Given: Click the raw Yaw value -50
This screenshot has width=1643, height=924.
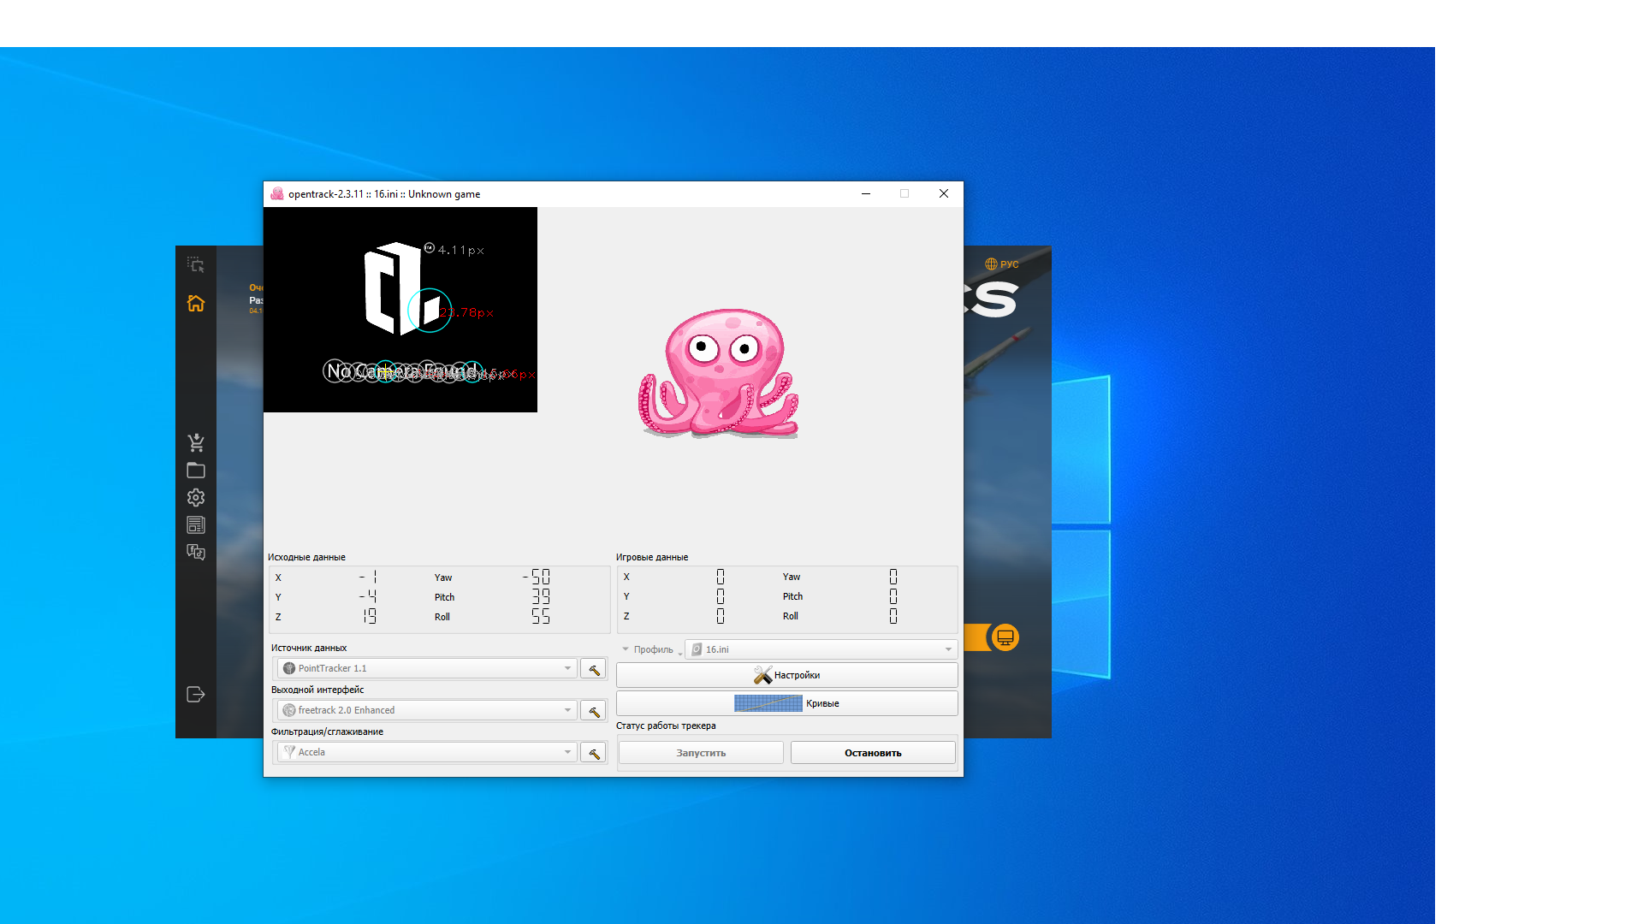Looking at the screenshot, I should click(x=537, y=577).
